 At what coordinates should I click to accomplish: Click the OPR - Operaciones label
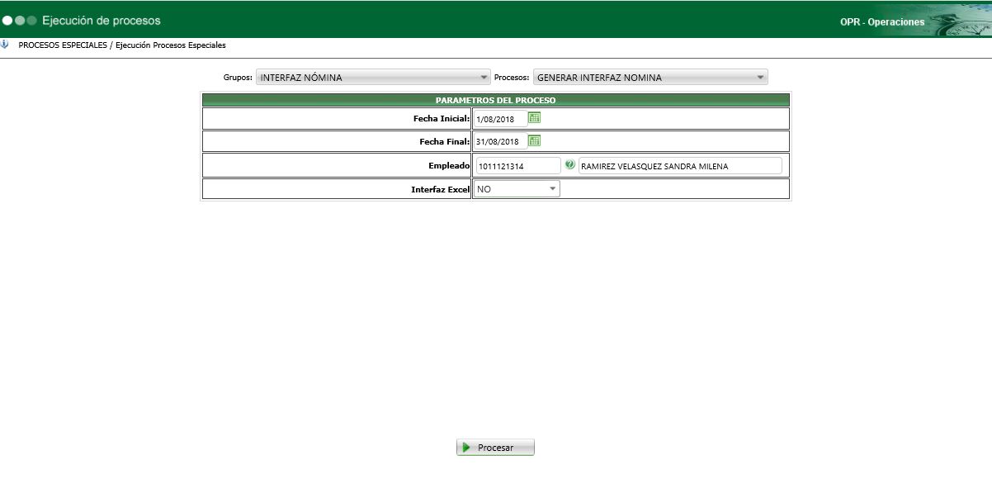[882, 22]
